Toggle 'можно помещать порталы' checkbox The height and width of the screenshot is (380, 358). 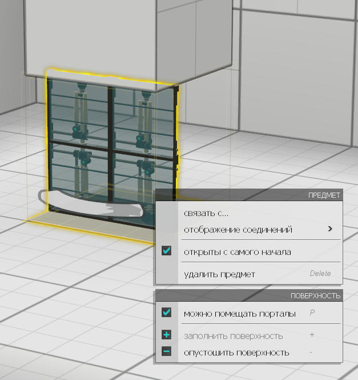click(x=166, y=313)
